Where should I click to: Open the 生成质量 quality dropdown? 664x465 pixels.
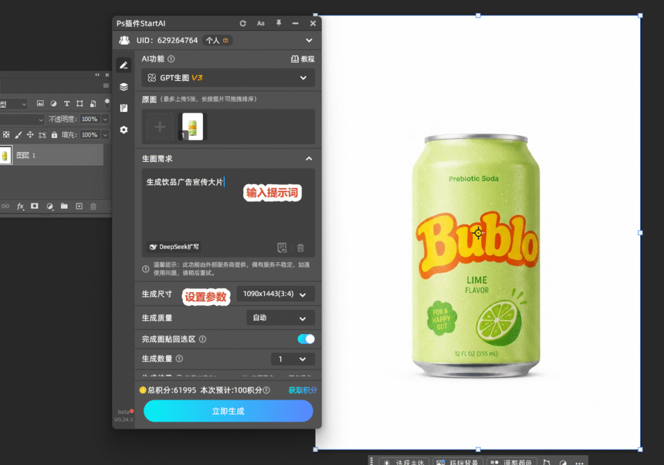tap(280, 318)
